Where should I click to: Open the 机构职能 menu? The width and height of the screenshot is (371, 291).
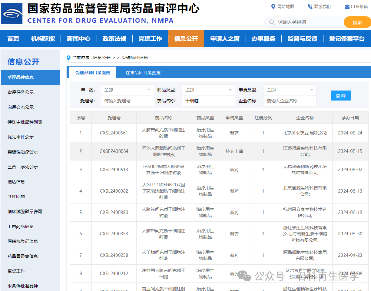[43, 39]
